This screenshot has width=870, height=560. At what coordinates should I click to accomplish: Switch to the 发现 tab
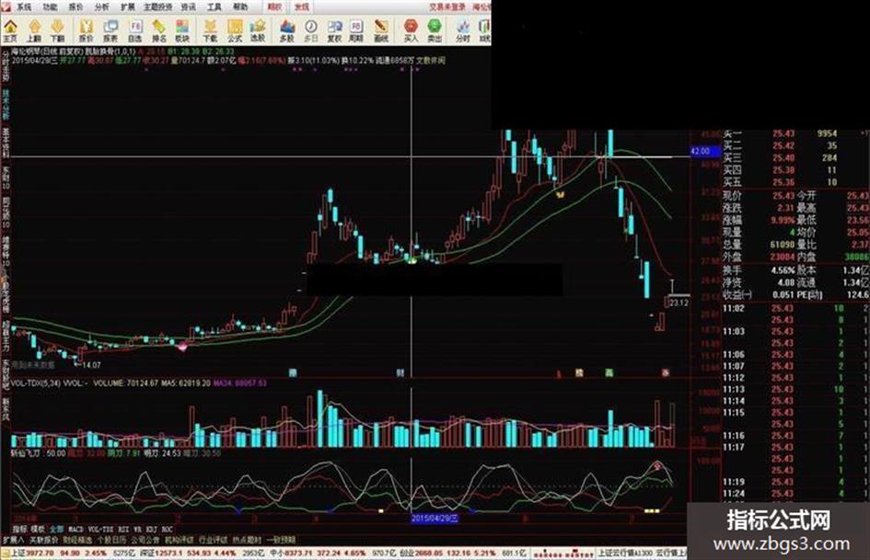click(302, 7)
